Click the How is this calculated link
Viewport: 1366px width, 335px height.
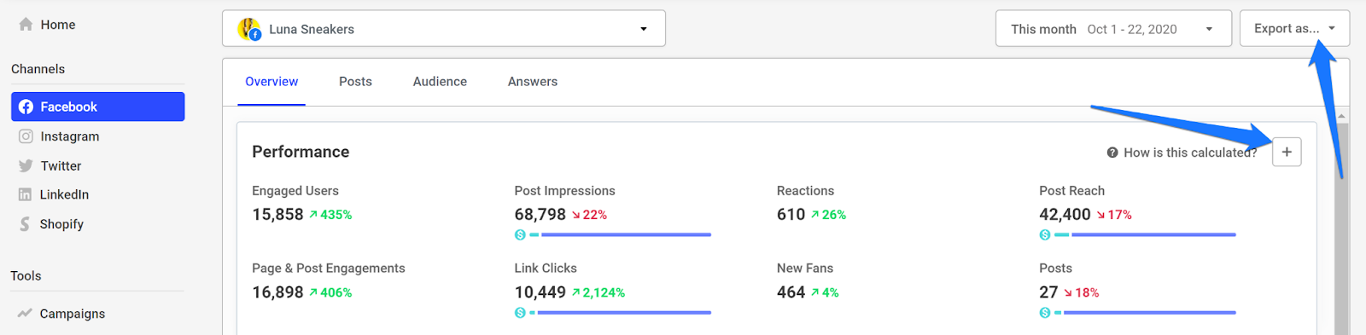[1190, 153]
